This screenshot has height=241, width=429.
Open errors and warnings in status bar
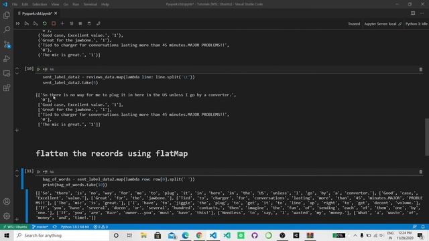101,227
